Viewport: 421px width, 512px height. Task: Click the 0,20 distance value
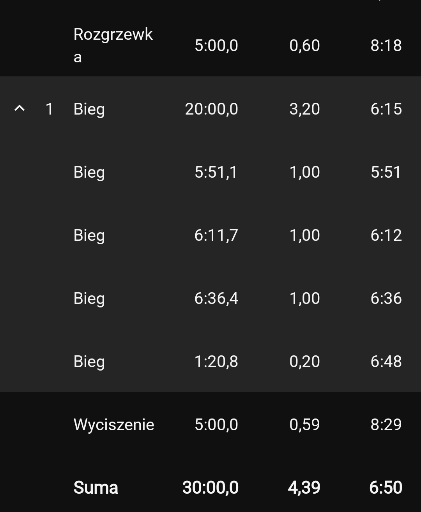tap(304, 362)
